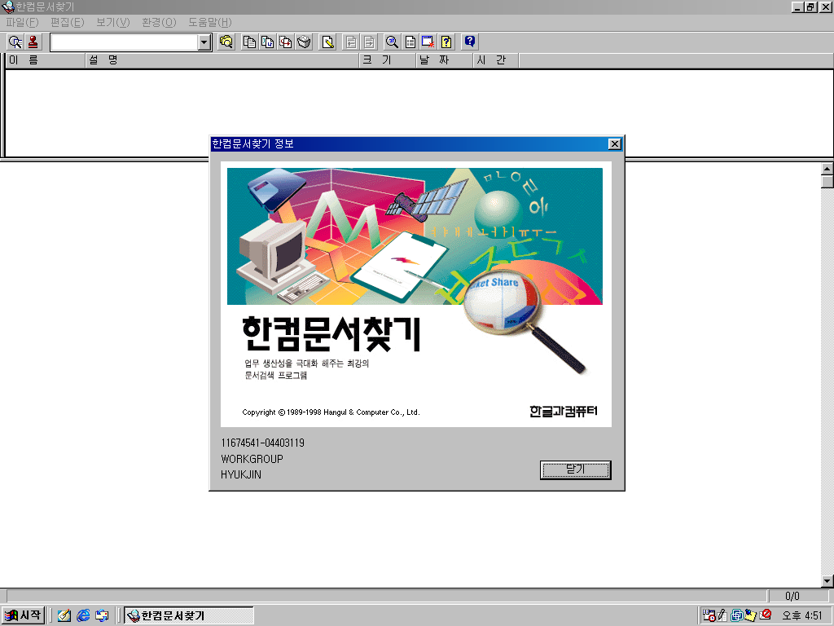The image size is (834, 626).
Task: Click the serial number 11674541-04403119
Action: pyautogui.click(x=263, y=443)
